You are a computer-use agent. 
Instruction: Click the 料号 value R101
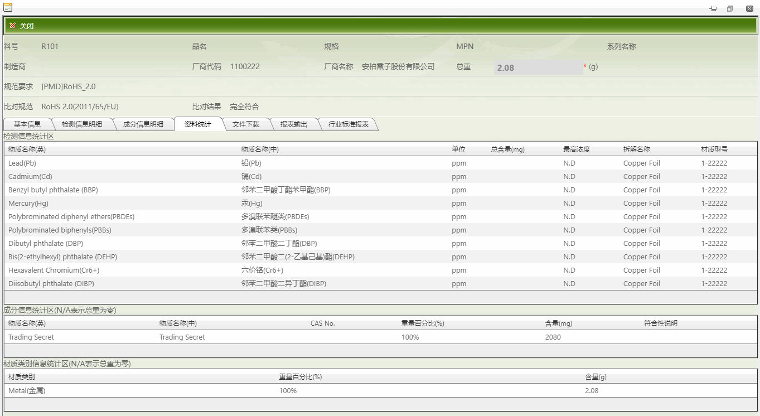[x=50, y=46]
